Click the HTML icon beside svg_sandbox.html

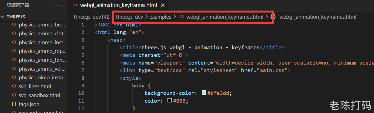tap(14, 95)
